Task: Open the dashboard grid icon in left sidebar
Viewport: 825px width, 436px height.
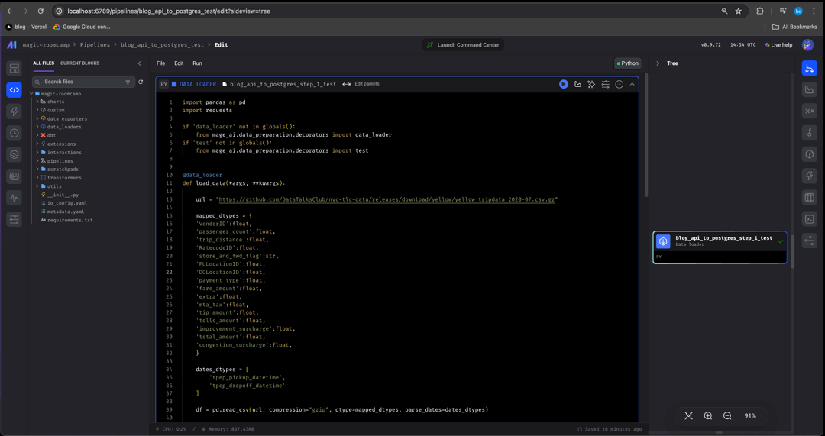Action: pyautogui.click(x=15, y=69)
